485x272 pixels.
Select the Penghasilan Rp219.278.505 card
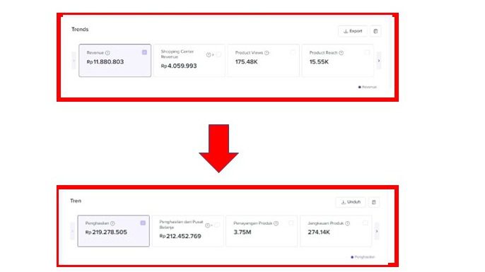(113, 231)
